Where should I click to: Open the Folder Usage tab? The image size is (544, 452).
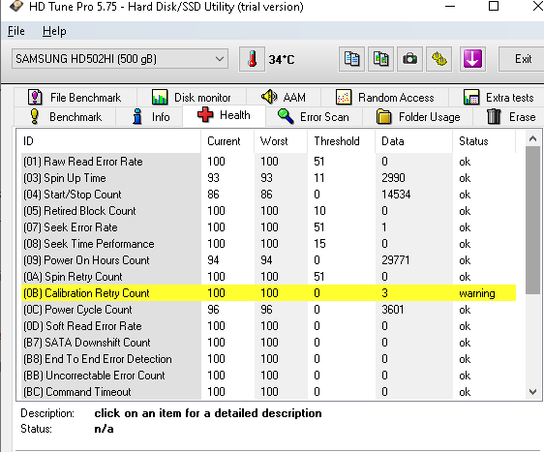[x=418, y=117]
